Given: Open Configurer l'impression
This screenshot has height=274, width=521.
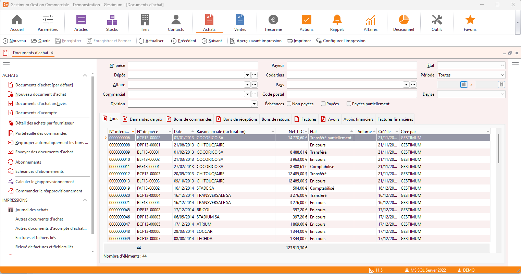Looking at the screenshot, I should 341,41.
